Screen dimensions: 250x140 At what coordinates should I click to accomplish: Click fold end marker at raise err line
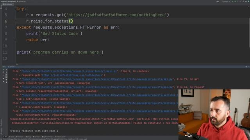pos(15,40)
